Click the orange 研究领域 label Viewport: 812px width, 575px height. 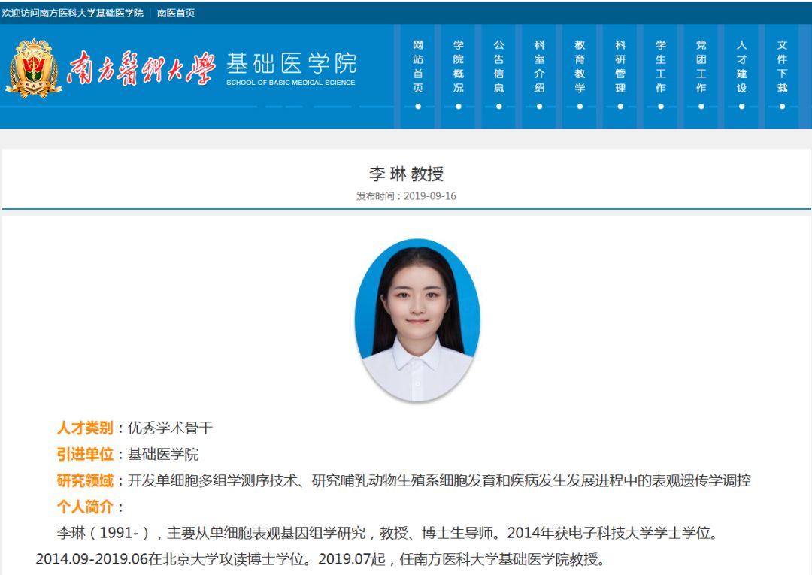tap(85, 481)
